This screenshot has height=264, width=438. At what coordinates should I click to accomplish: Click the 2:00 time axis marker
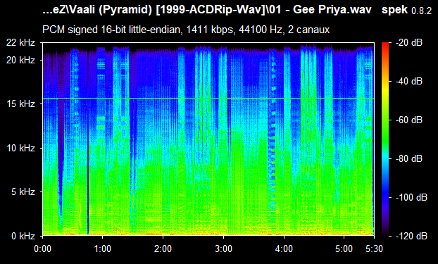163,249
